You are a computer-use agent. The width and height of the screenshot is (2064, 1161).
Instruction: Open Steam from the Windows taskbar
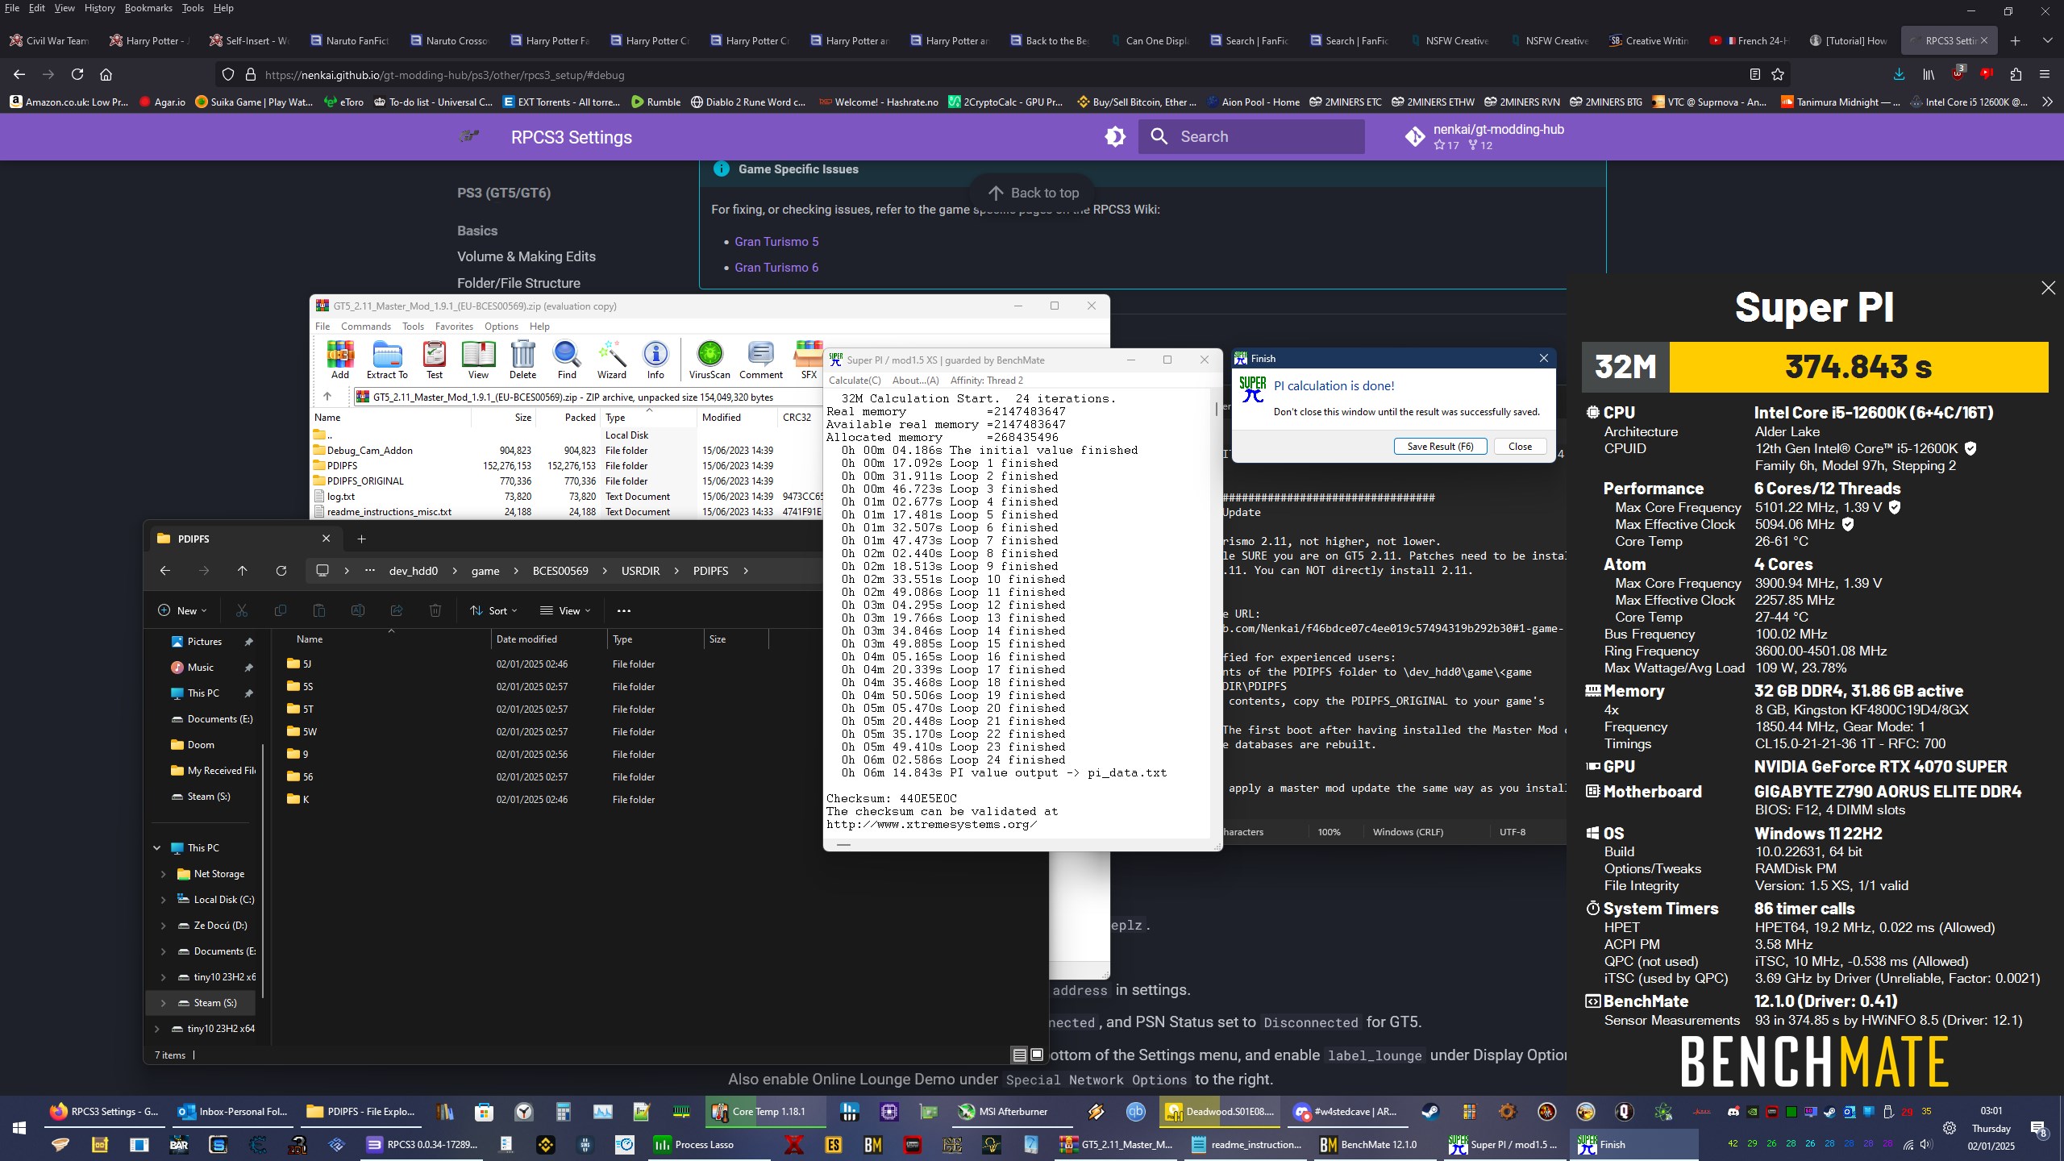coord(1429,1112)
